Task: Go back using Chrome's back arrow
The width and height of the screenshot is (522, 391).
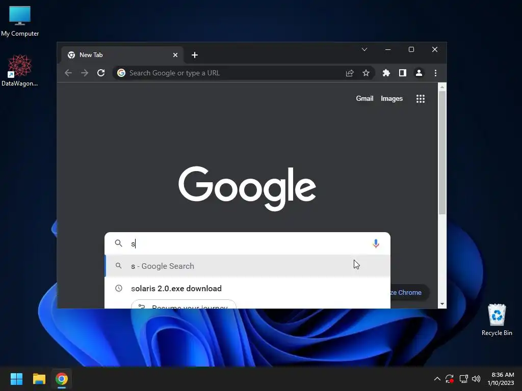Action: pyautogui.click(x=68, y=73)
